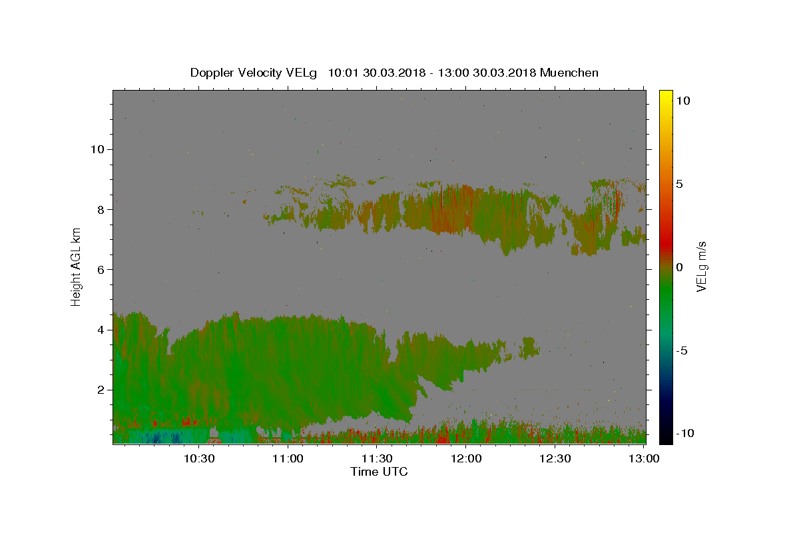
Task: Click the colorbar value -5 label
Action: click(x=682, y=350)
